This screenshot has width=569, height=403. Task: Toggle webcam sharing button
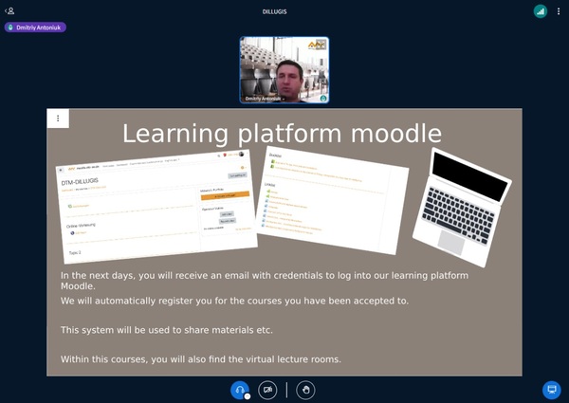click(x=267, y=389)
